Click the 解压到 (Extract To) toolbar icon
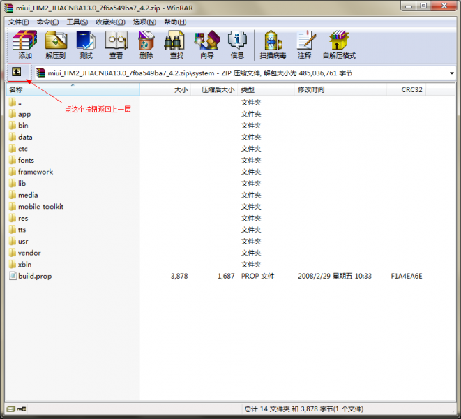The height and width of the screenshot is (419, 461). [x=56, y=40]
